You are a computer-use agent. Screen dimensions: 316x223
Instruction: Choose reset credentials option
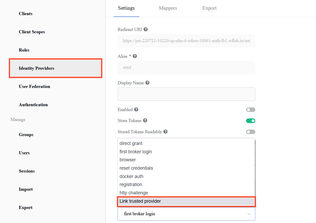[186, 168]
